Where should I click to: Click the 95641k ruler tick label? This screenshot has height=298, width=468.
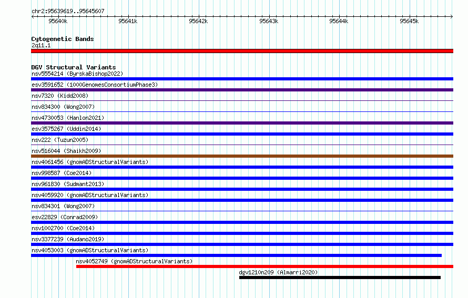[x=128, y=21]
